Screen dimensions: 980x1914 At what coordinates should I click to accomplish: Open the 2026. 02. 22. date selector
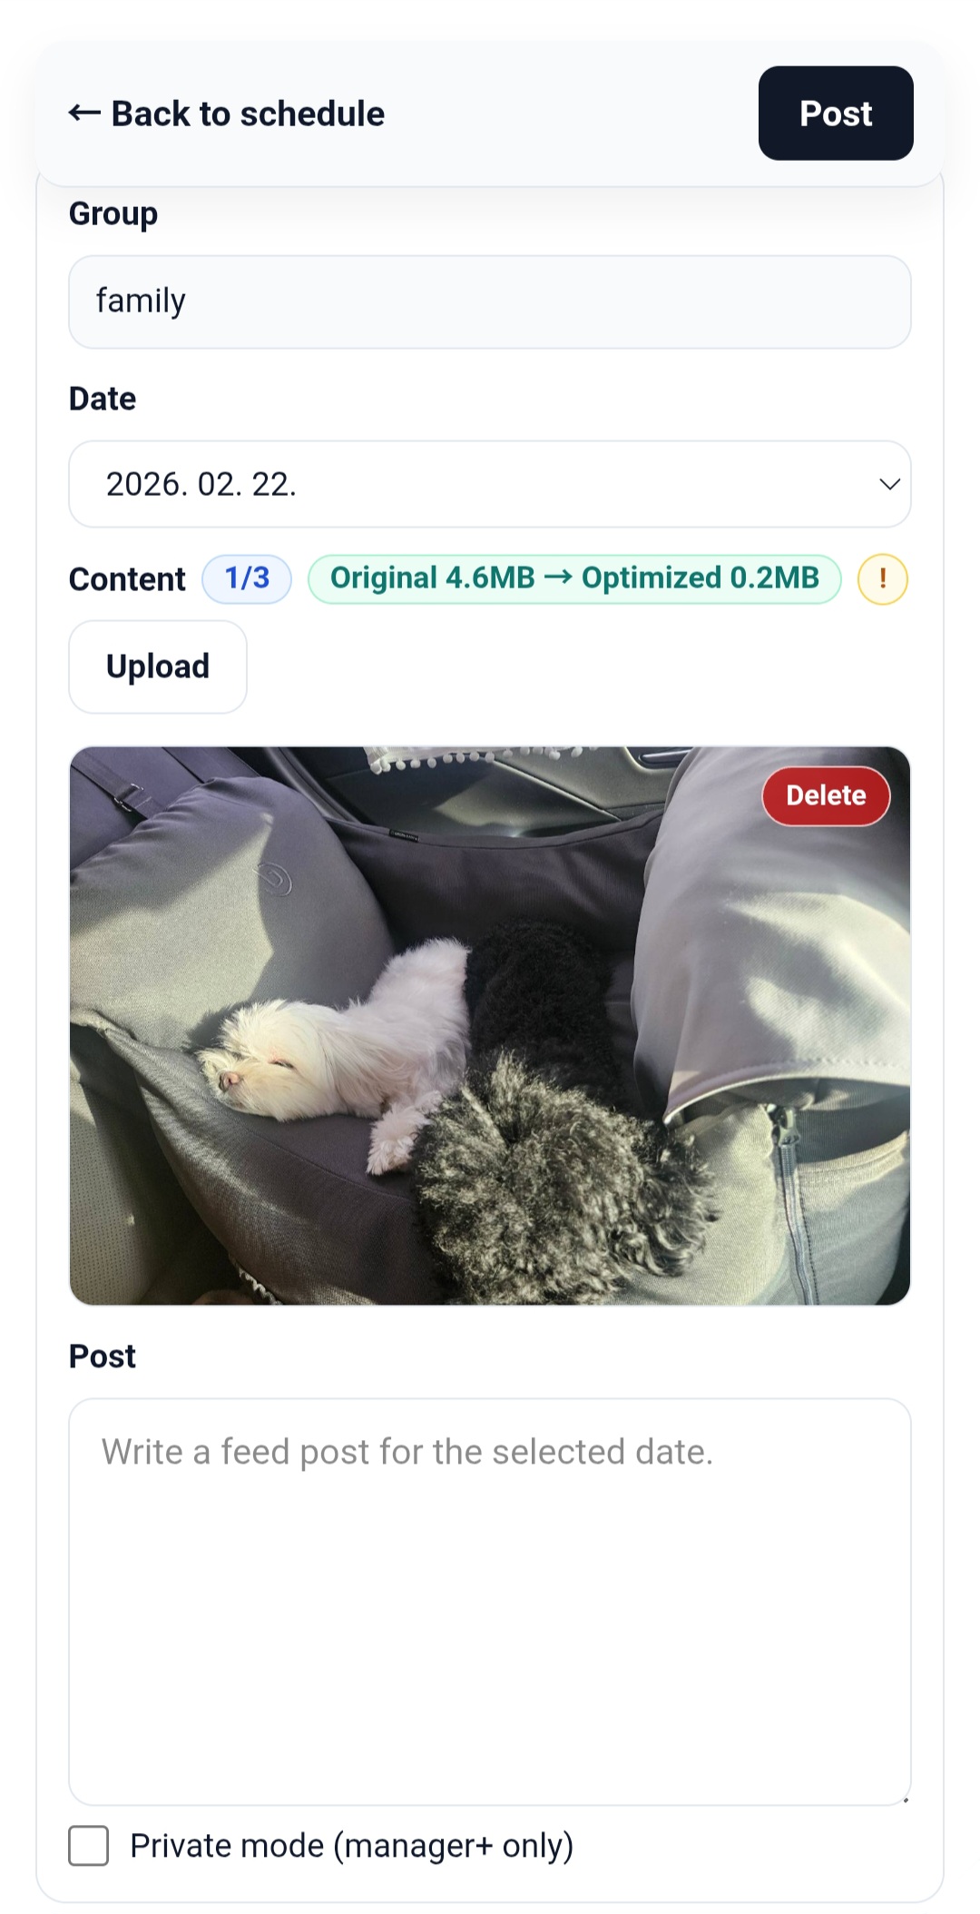point(490,484)
